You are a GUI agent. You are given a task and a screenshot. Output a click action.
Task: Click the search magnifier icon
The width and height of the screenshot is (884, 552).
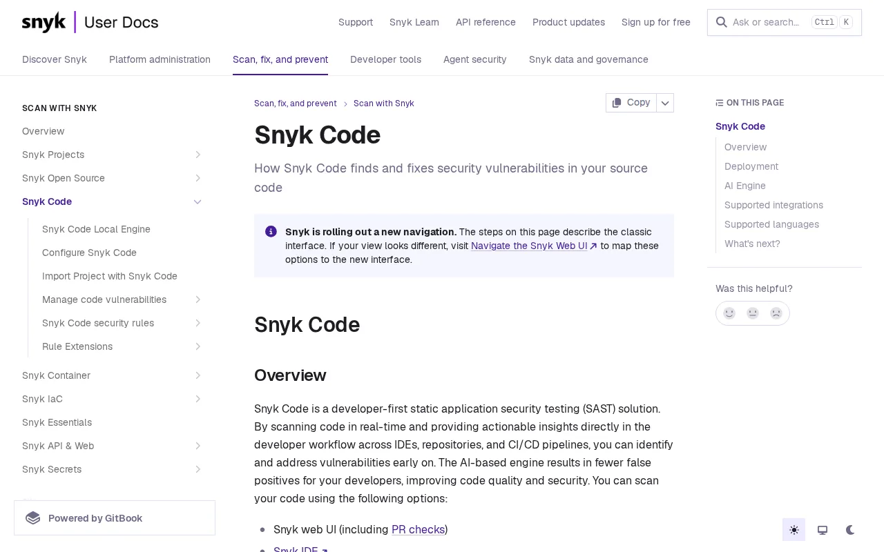[721, 22]
